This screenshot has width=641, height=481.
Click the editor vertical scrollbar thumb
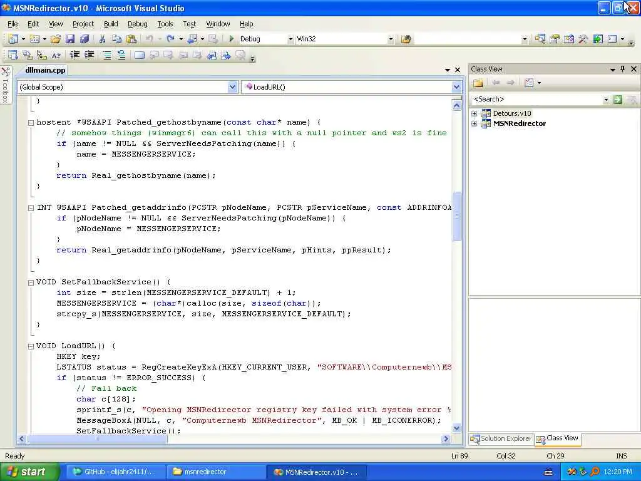point(456,217)
